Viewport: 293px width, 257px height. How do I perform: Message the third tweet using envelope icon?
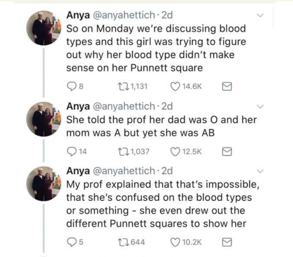[x=226, y=242]
